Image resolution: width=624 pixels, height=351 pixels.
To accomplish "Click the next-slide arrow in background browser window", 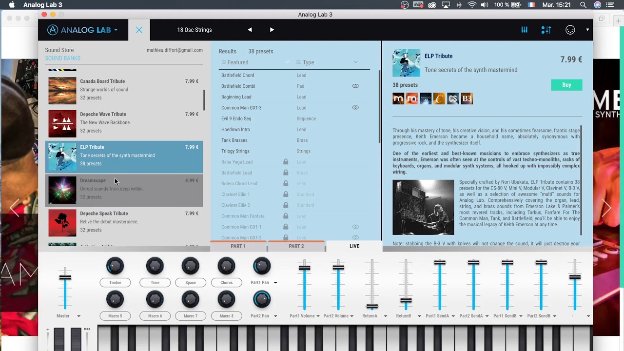I will tap(606, 208).
